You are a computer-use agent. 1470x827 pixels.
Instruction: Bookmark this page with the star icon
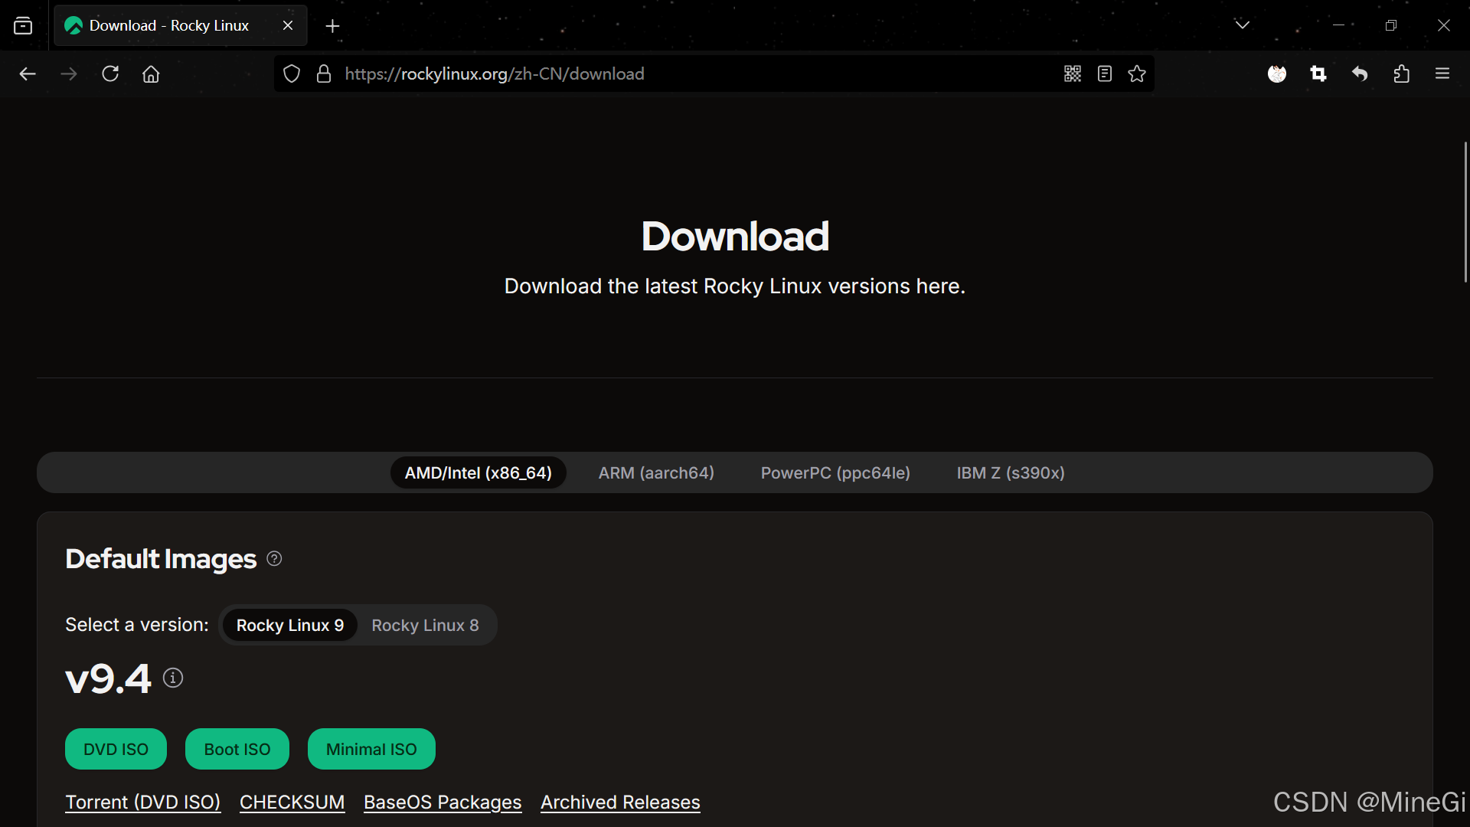coord(1137,74)
